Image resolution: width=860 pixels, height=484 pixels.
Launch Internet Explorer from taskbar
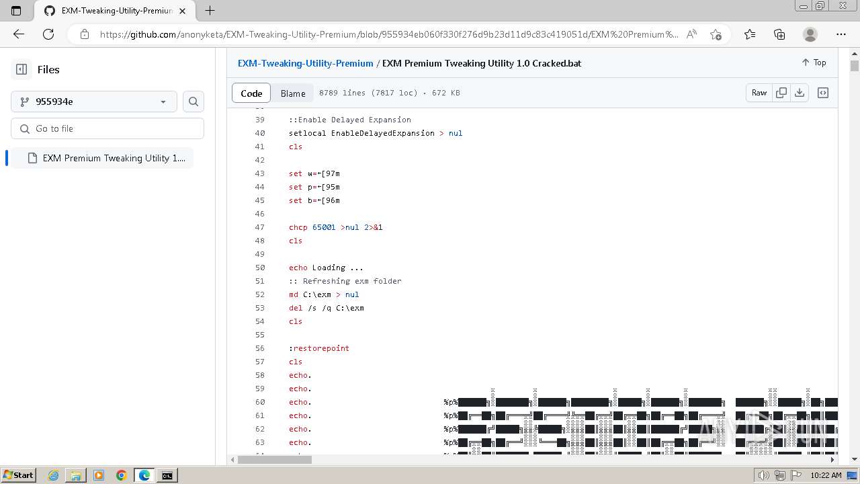click(x=53, y=475)
